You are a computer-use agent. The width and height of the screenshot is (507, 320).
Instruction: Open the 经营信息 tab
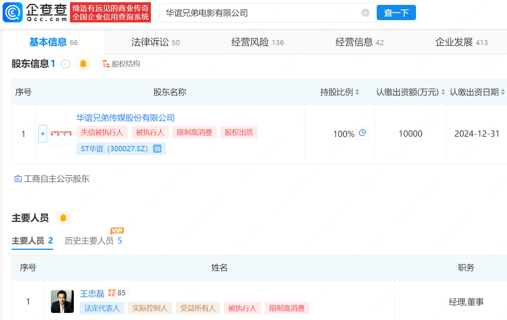coord(359,42)
